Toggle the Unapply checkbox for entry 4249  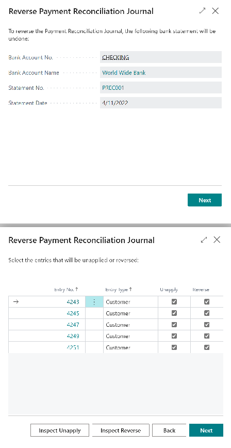[174, 336]
